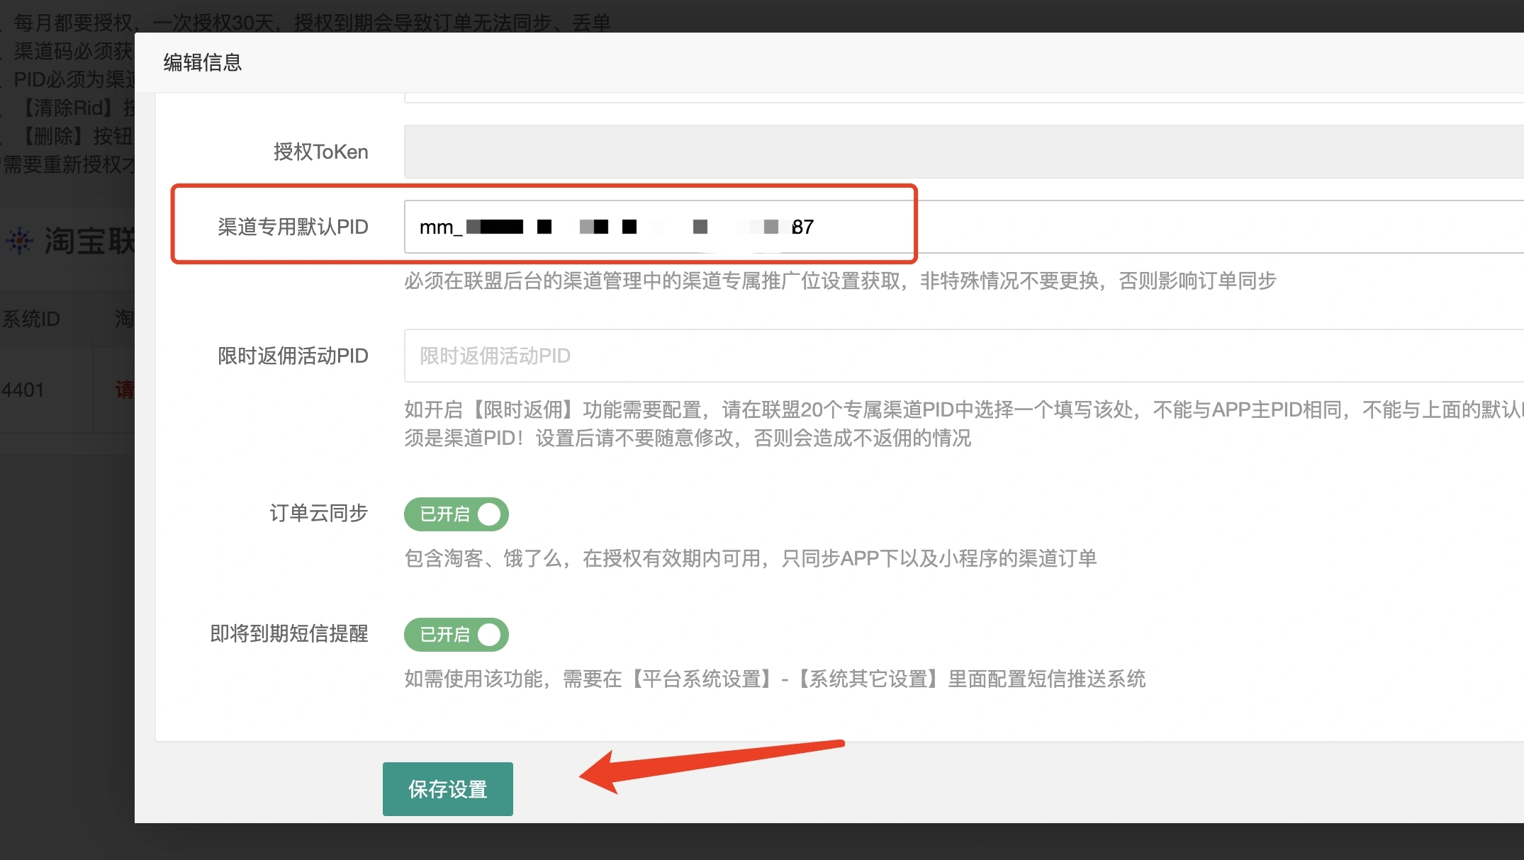
Task: Click the 渠道专用默认PID label
Action: pyautogui.click(x=292, y=227)
